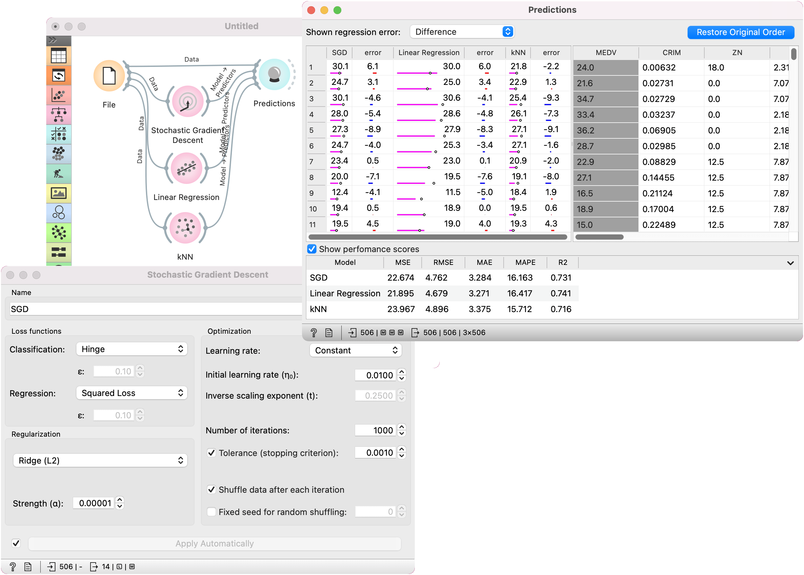Select the kNN widget node
Image resolution: width=804 pixels, height=575 pixels.
click(x=185, y=228)
